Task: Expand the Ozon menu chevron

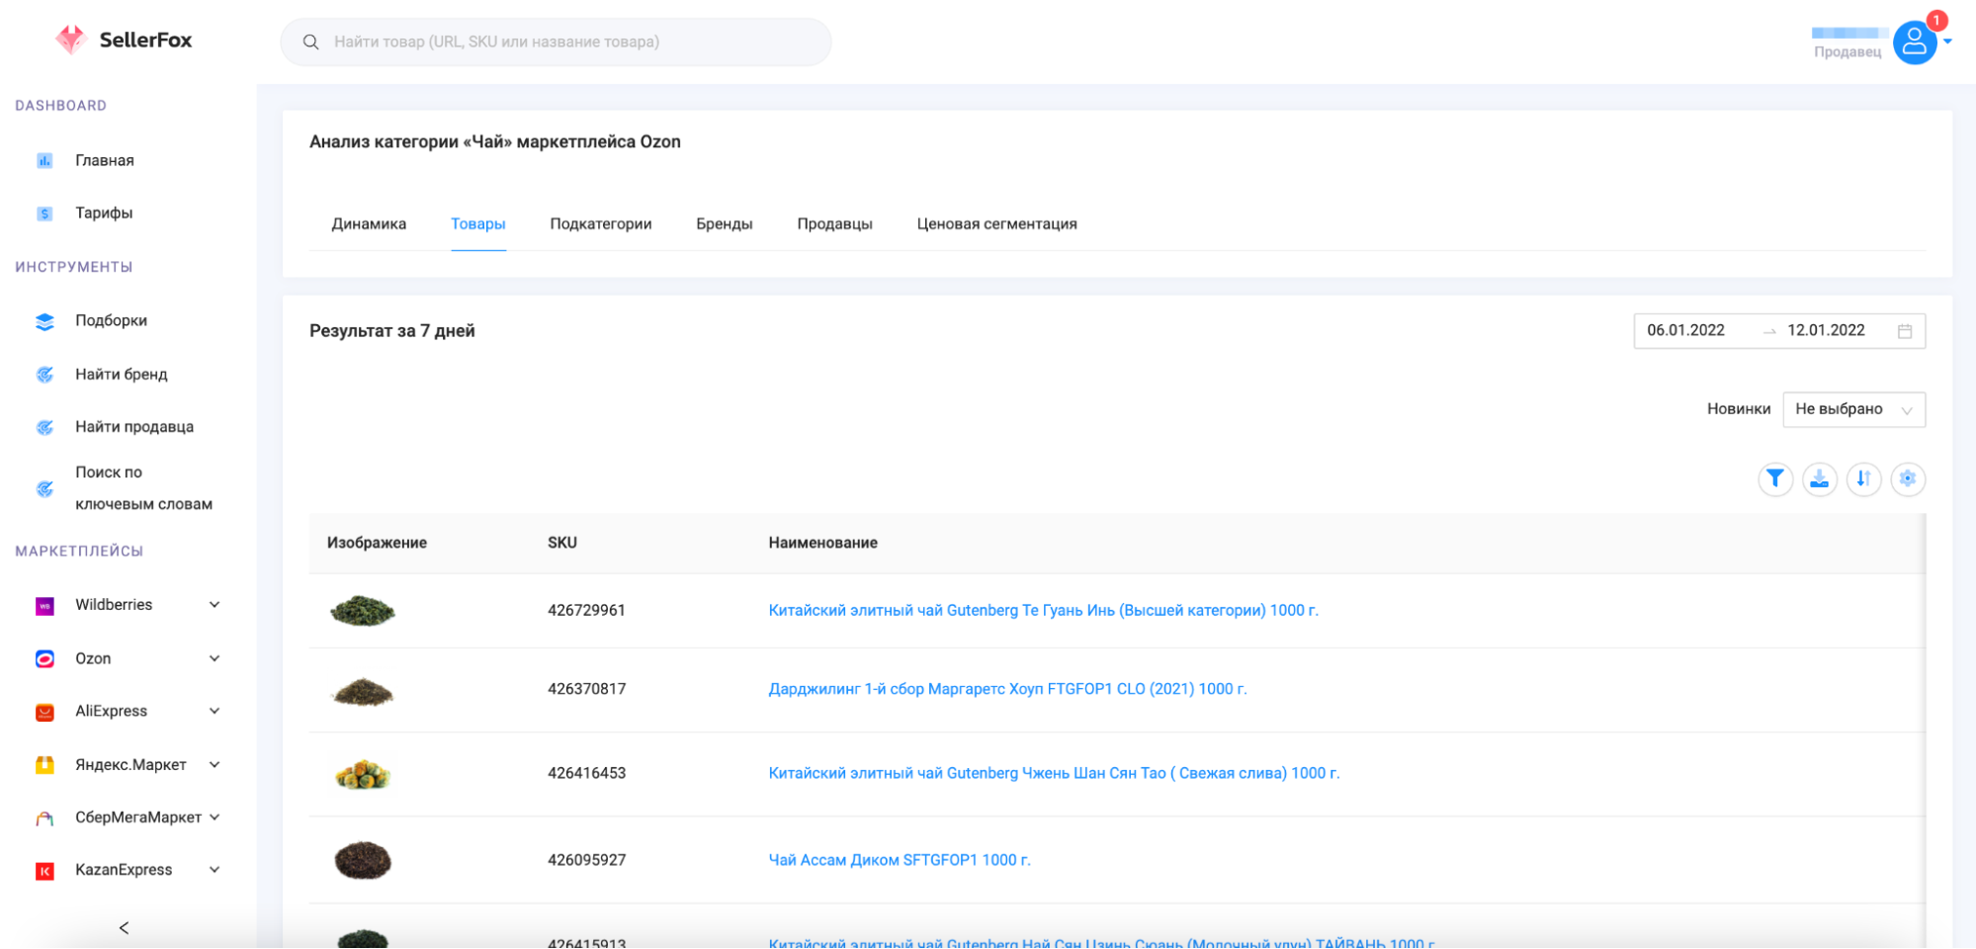Action: tap(215, 658)
